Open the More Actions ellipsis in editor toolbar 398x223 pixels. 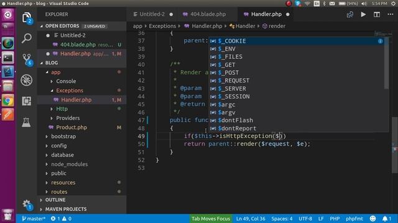tap(391, 14)
